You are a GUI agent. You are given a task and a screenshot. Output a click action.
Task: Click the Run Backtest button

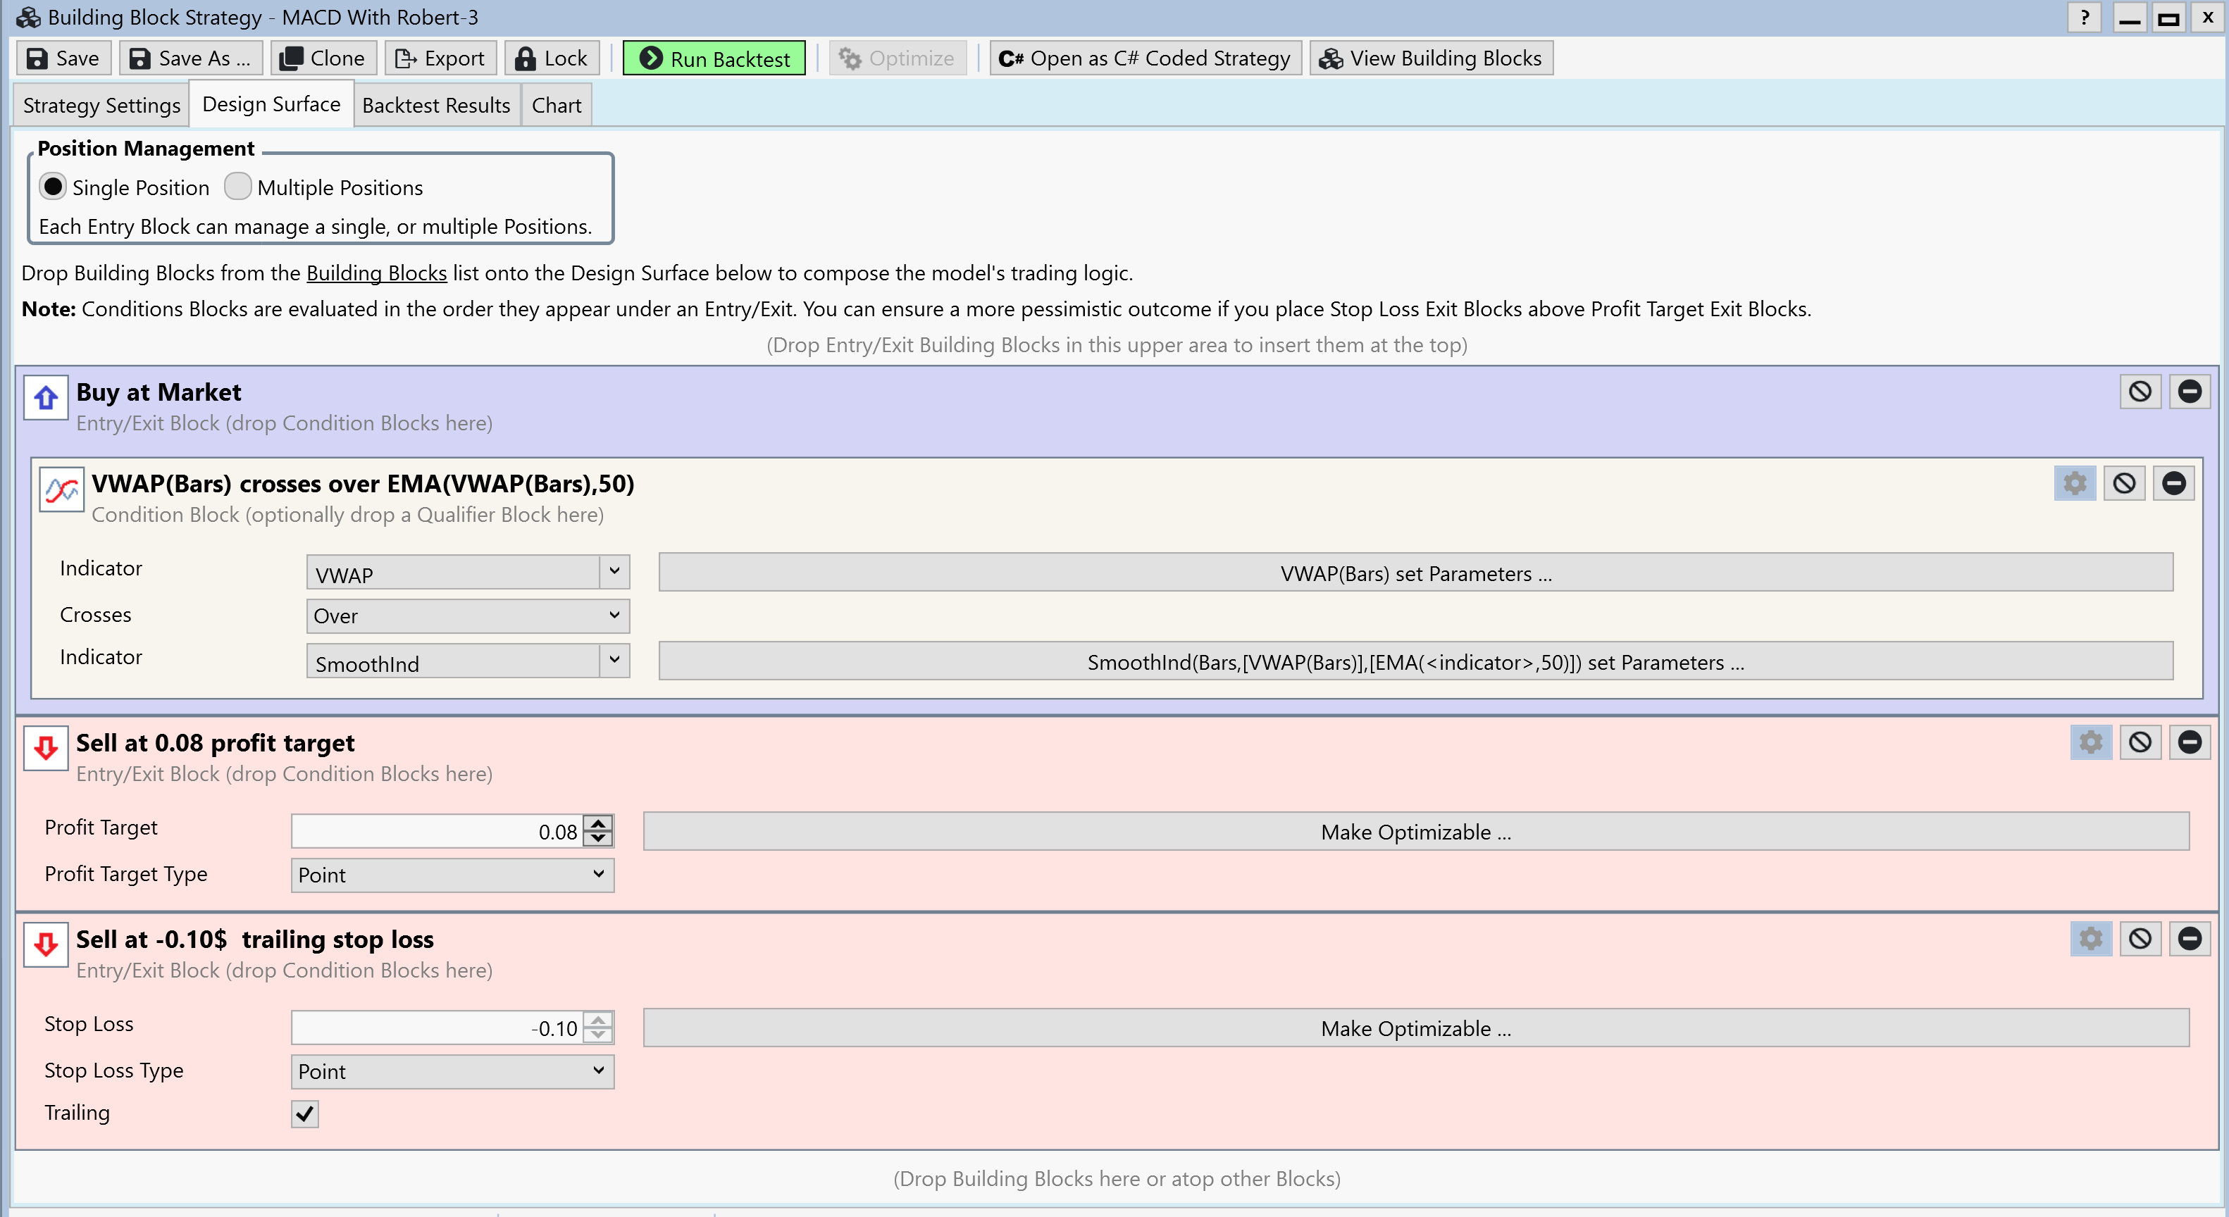pyautogui.click(x=714, y=59)
